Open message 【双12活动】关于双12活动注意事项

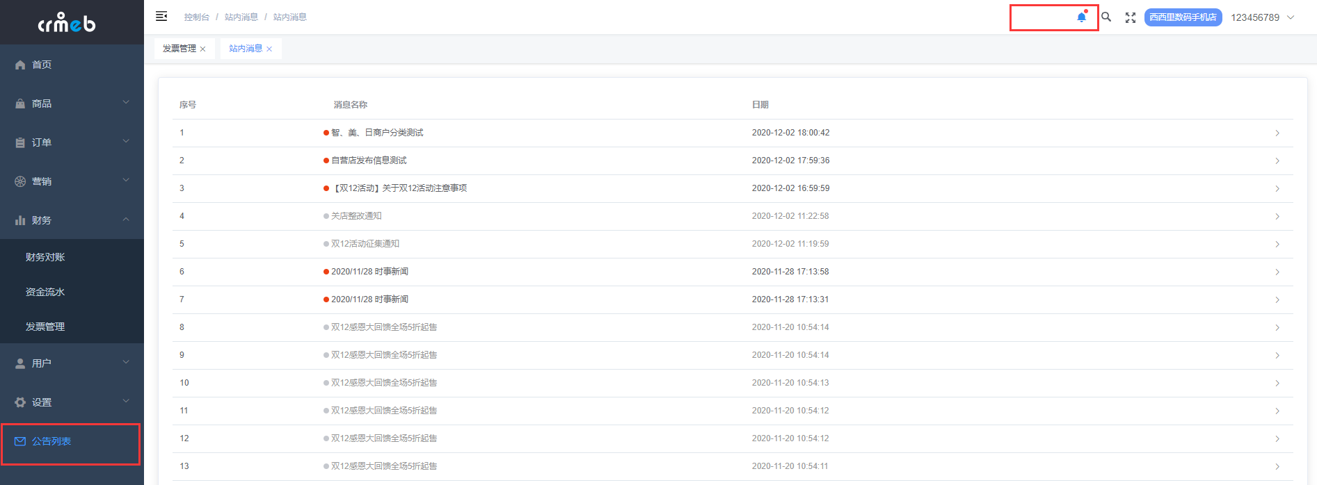[399, 188]
